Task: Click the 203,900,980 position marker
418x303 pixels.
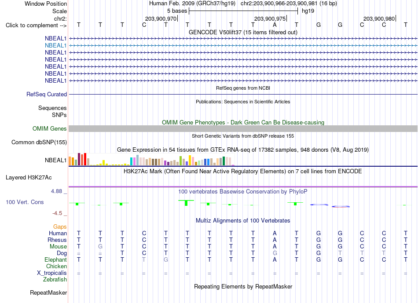Action: [x=379, y=18]
